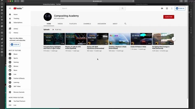Open Conceptualizing Highlights video thumbnail

point(54,39)
